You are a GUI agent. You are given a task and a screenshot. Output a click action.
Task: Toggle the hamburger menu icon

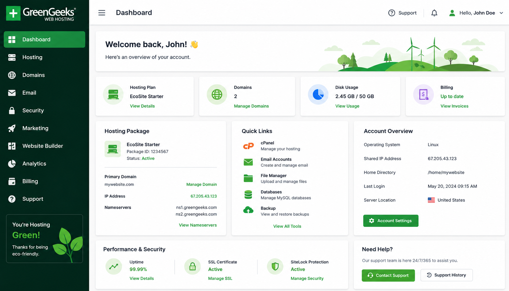[102, 13]
